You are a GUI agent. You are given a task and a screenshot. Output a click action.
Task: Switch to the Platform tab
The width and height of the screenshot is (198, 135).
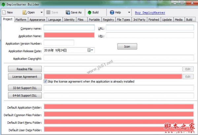point(21,20)
